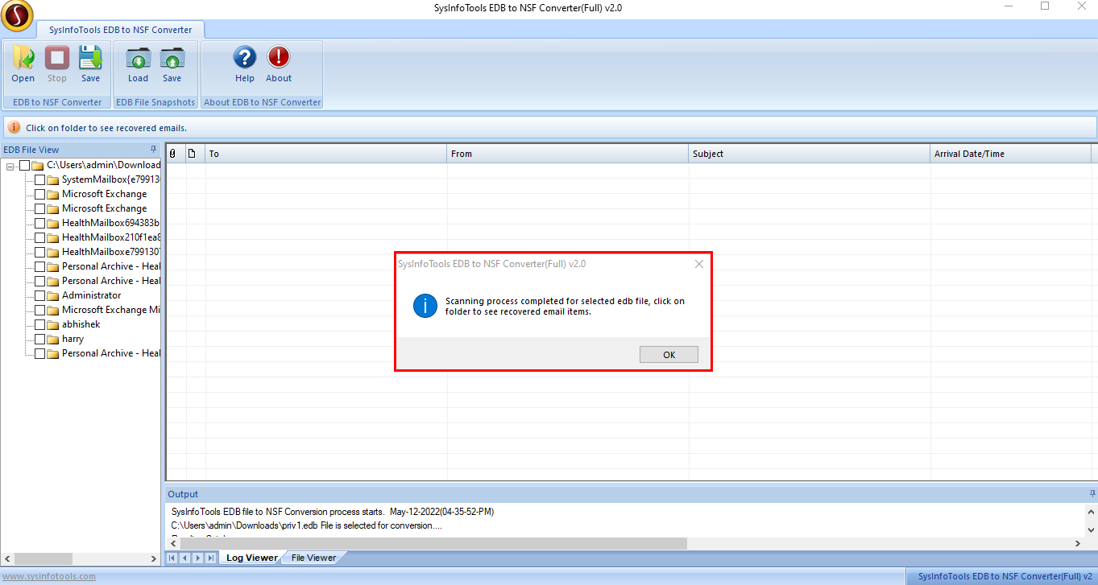Go to next tab using navigation arrow

(197, 558)
